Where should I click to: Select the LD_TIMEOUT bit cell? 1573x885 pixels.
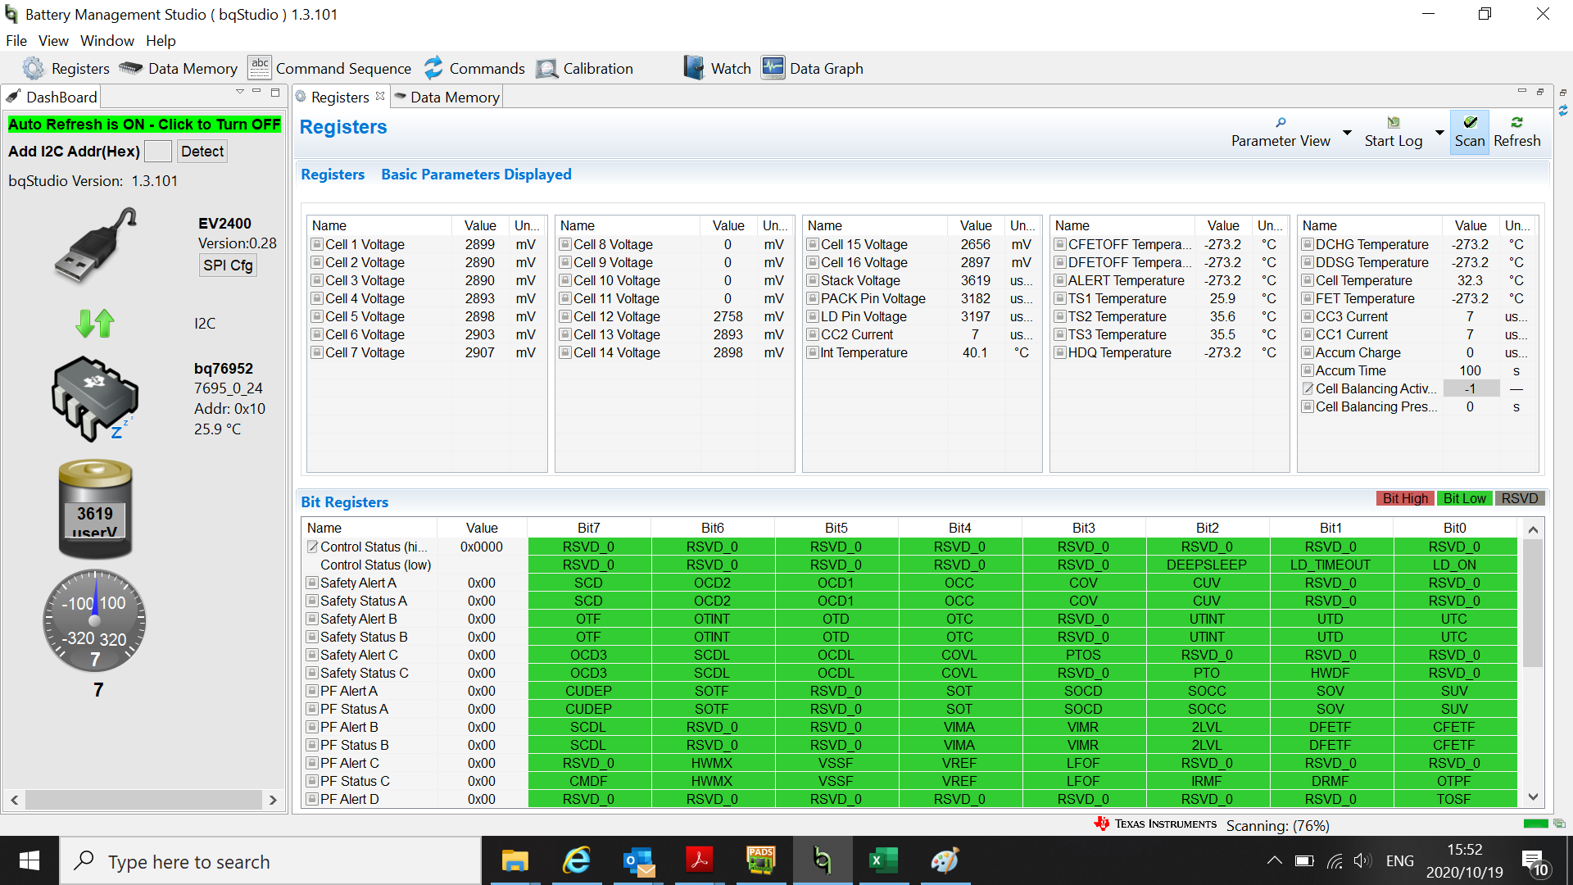tap(1330, 565)
